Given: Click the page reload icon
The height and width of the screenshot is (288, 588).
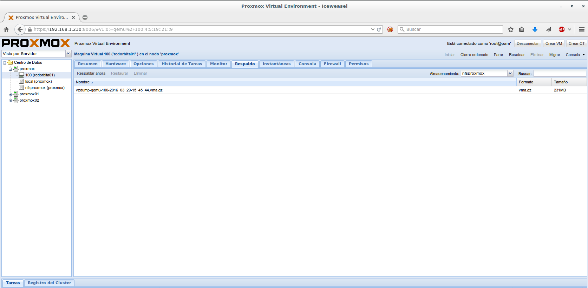Looking at the screenshot, I should click(x=379, y=29).
